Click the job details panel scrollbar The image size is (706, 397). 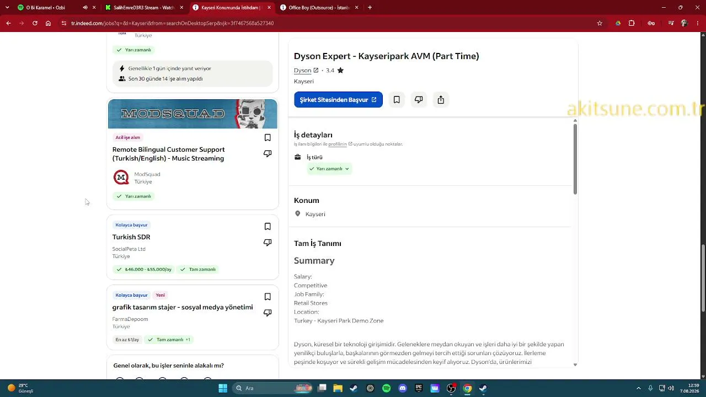pos(575,159)
